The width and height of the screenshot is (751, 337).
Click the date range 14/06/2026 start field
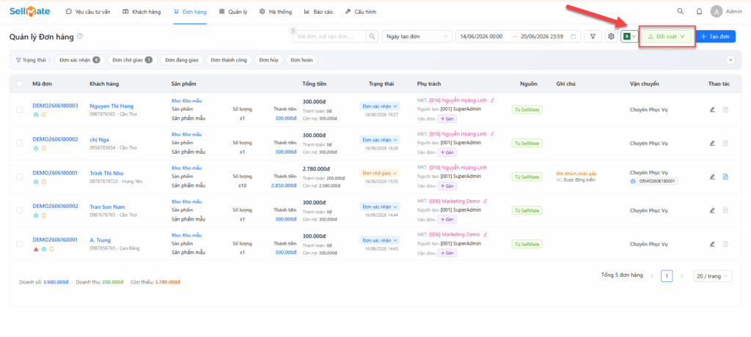[x=481, y=37]
